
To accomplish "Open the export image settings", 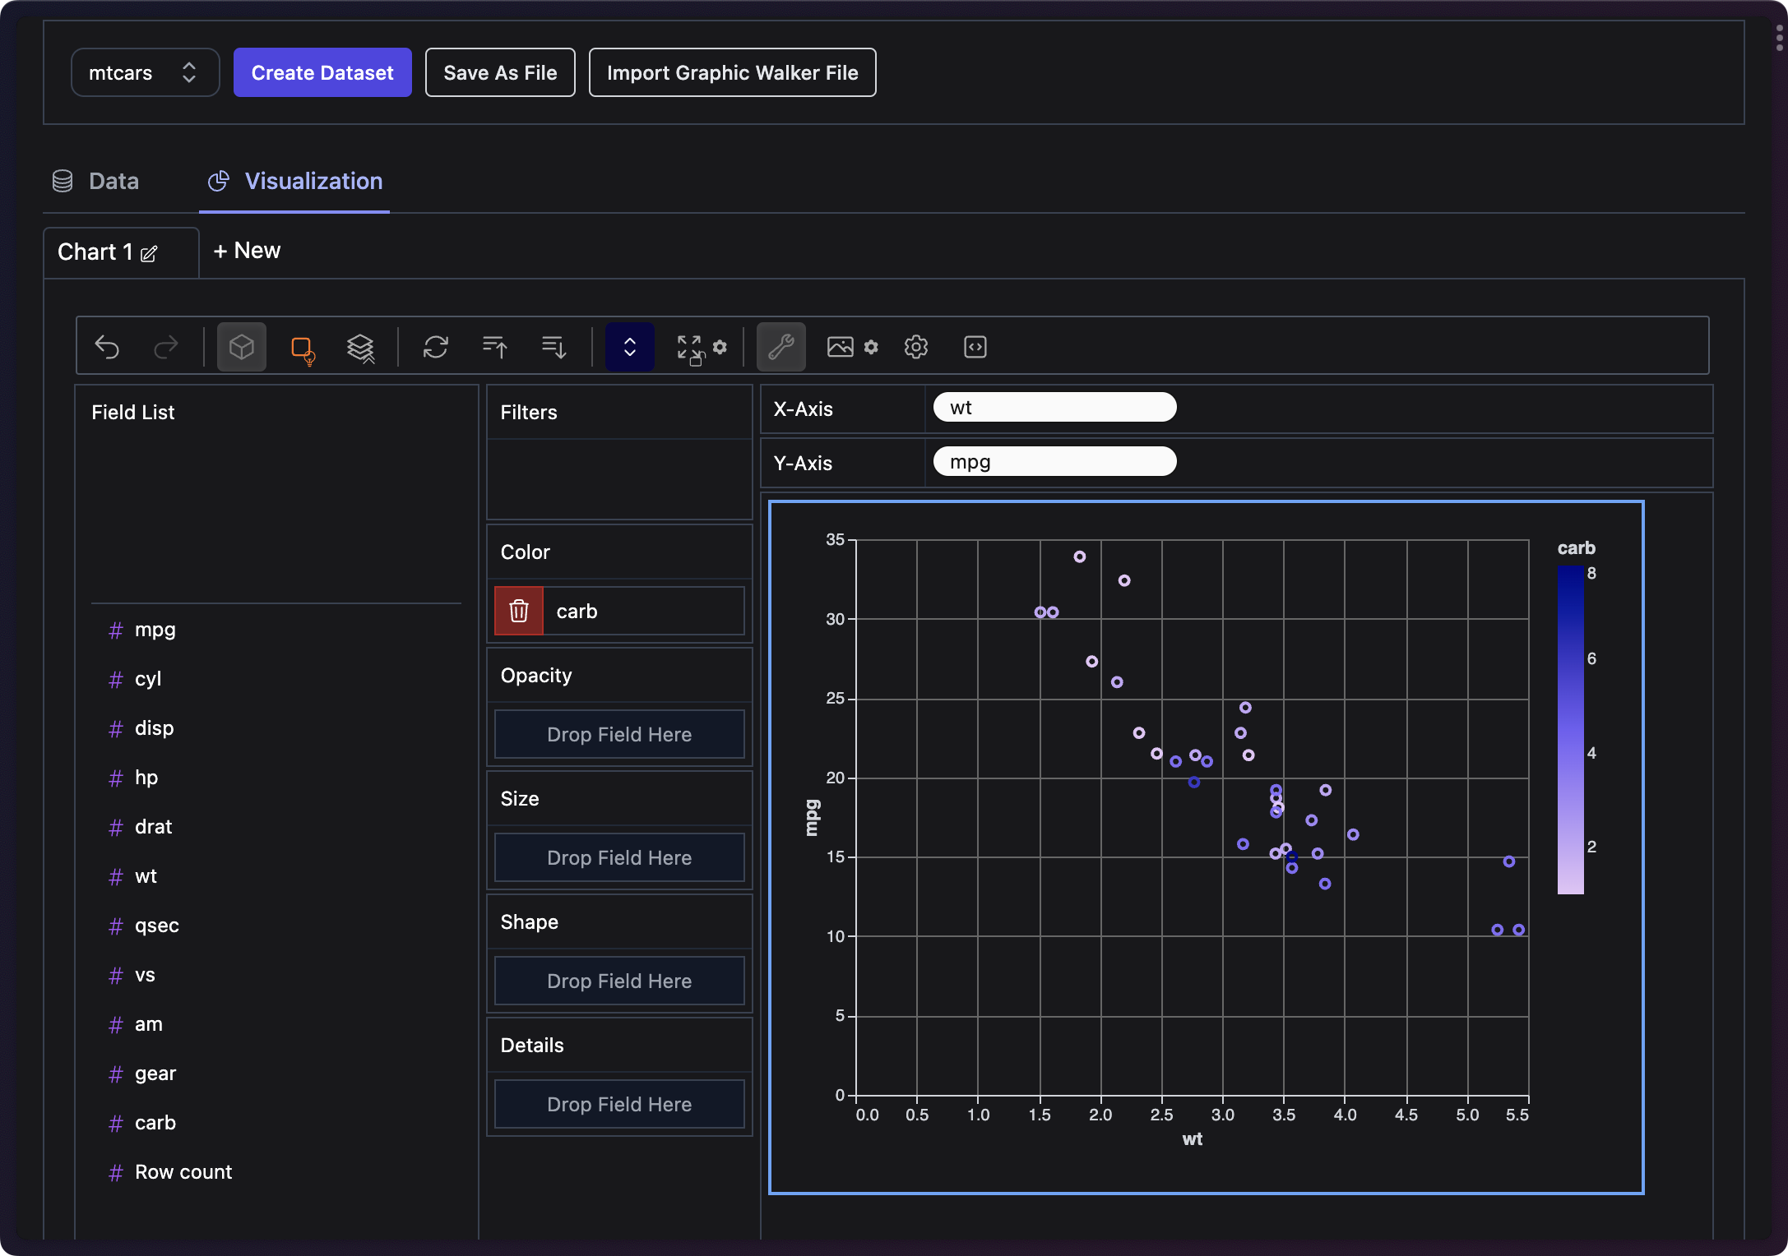I will coord(852,347).
